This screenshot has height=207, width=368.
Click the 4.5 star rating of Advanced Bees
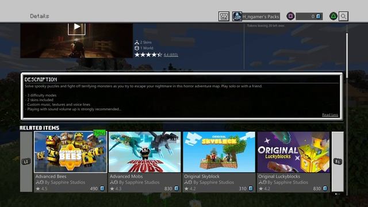tap(41, 189)
